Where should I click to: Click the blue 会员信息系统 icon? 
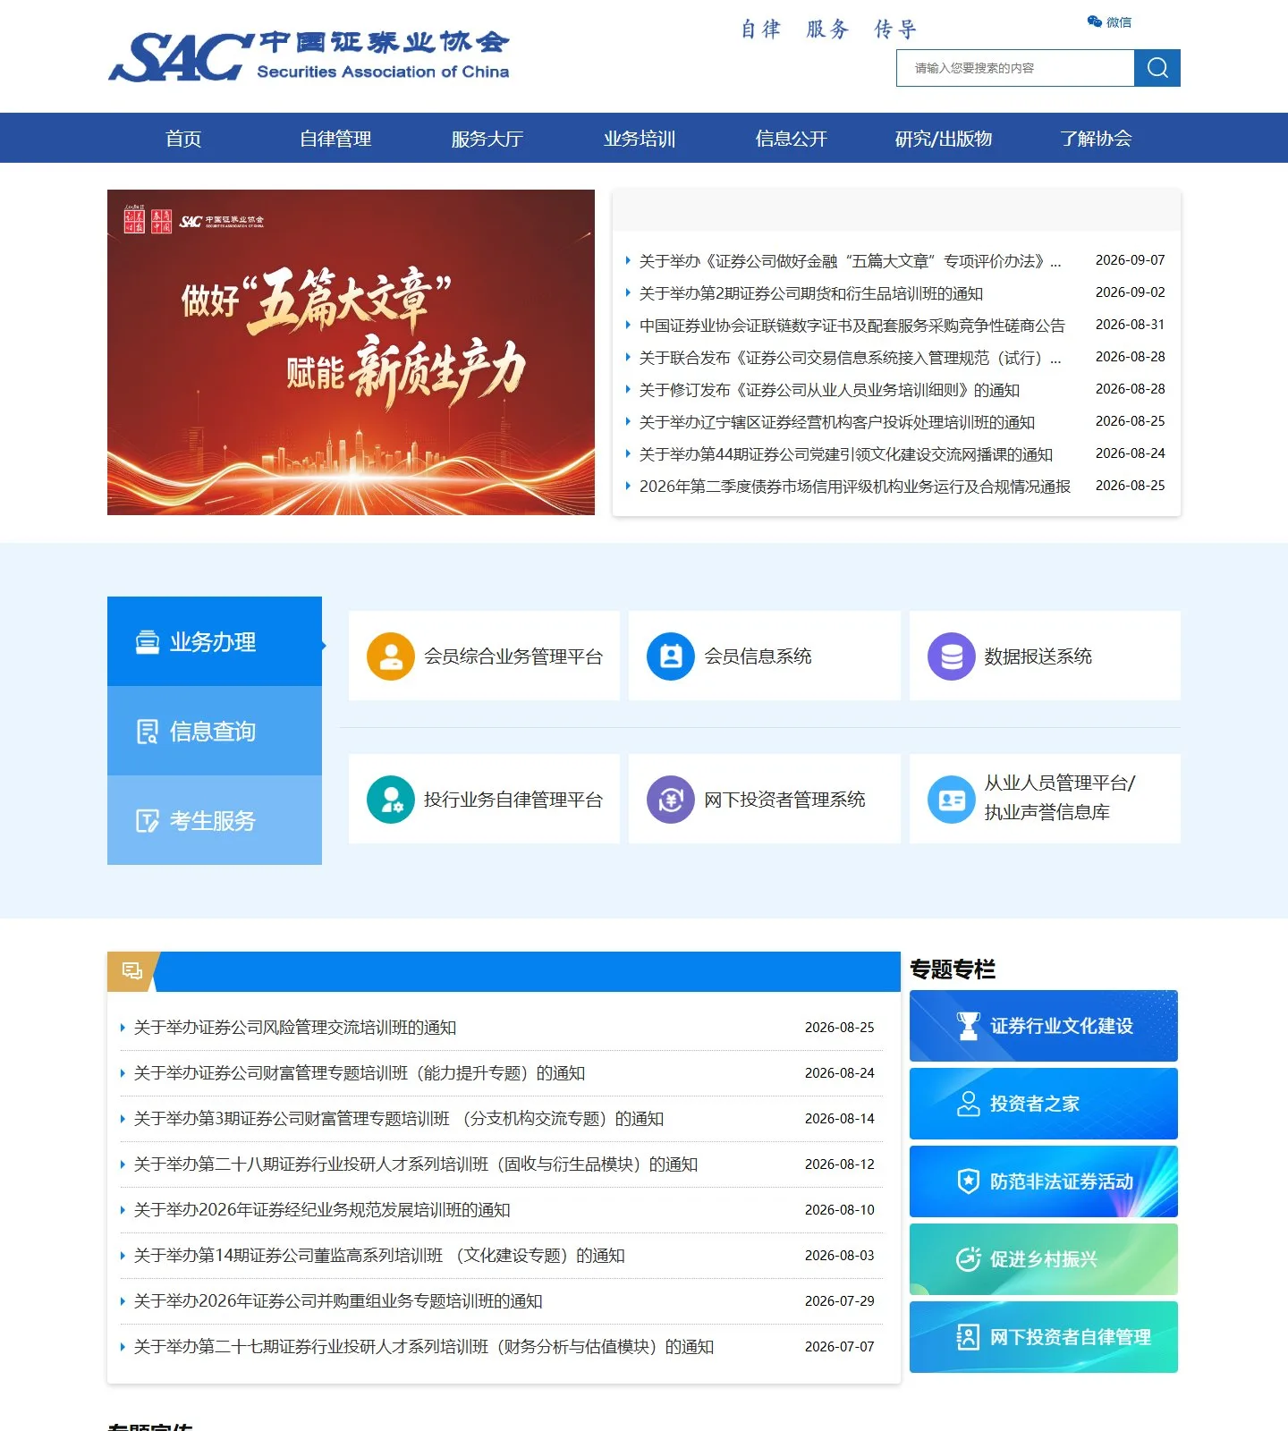[x=671, y=656]
